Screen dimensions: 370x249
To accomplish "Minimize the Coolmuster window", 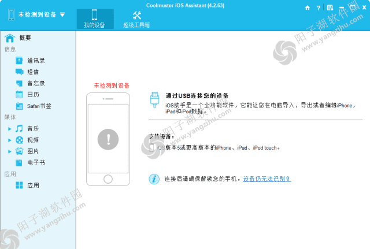I will tap(342, 8).
